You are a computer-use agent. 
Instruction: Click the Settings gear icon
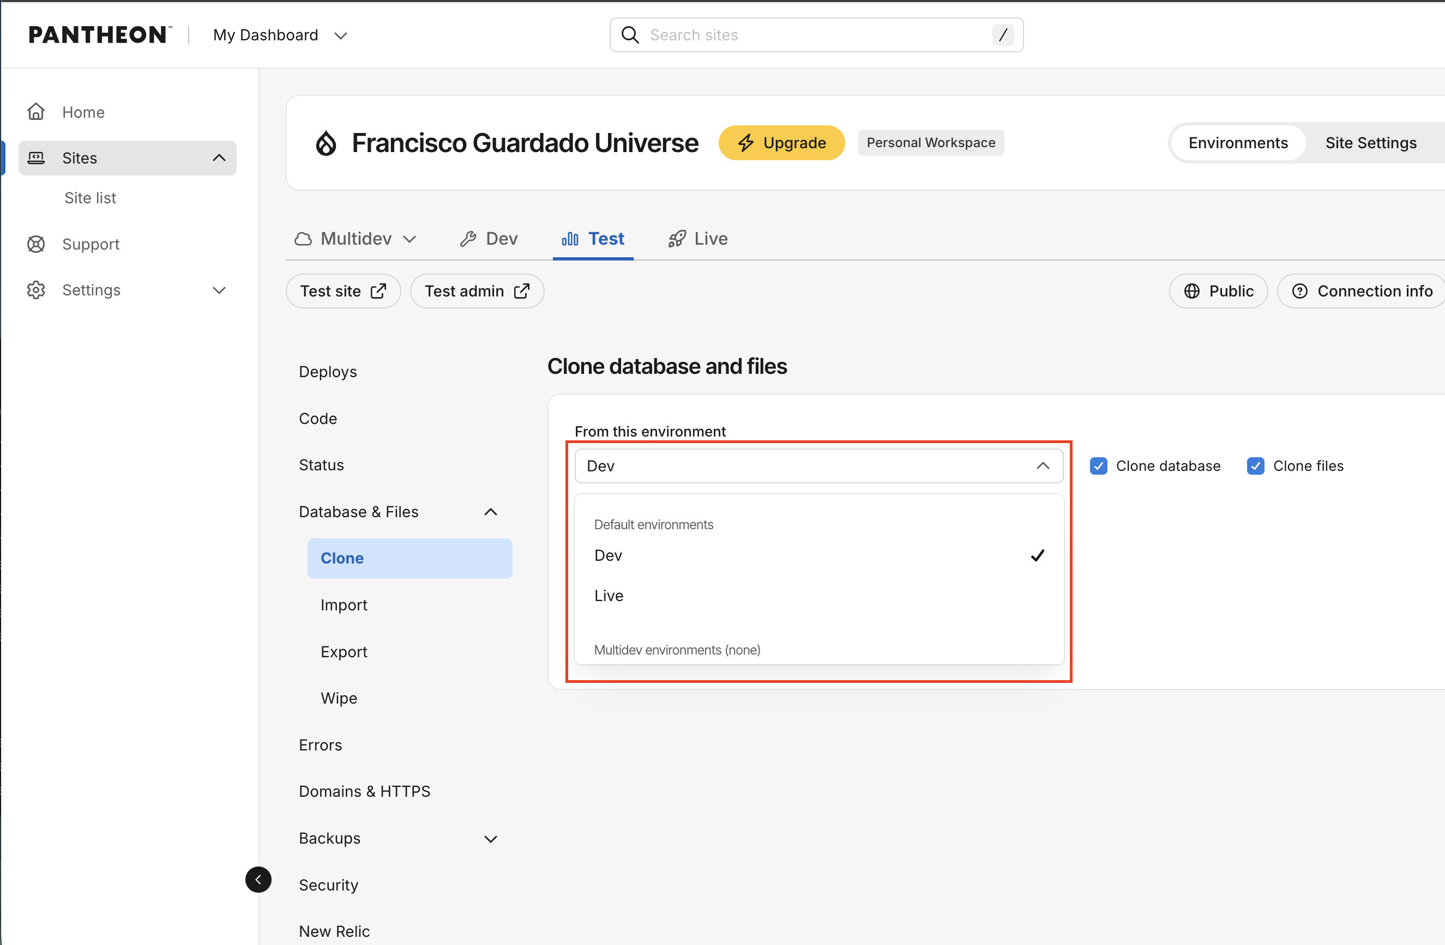click(x=36, y=290)
